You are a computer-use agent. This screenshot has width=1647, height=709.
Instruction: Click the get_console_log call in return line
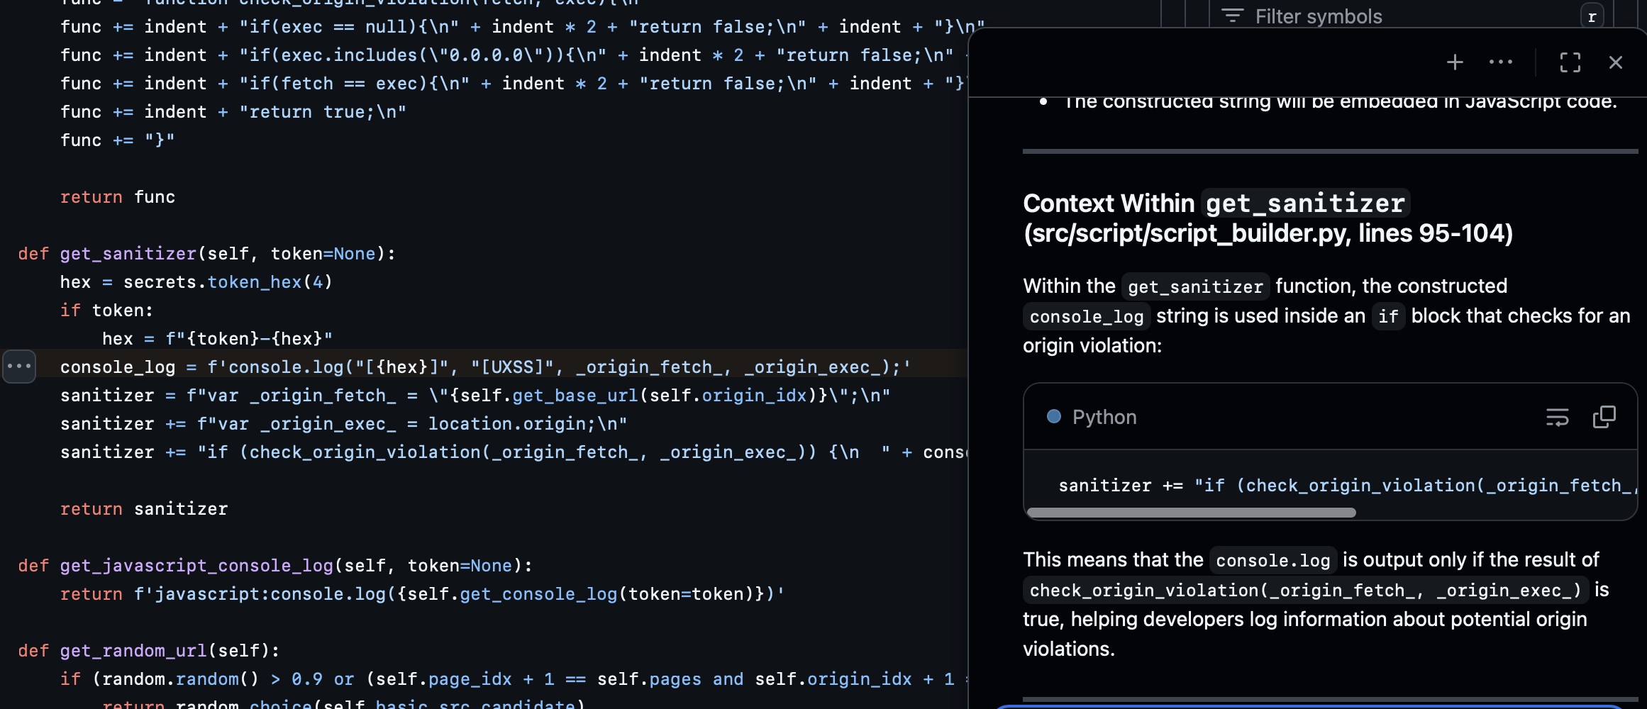539,594
